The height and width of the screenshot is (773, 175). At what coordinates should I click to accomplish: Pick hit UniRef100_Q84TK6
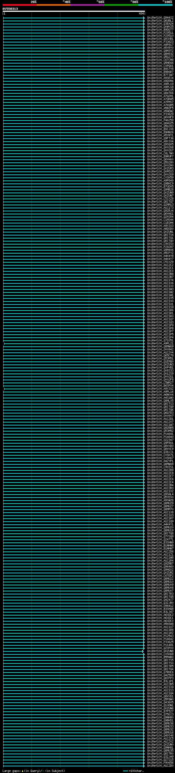160,93
